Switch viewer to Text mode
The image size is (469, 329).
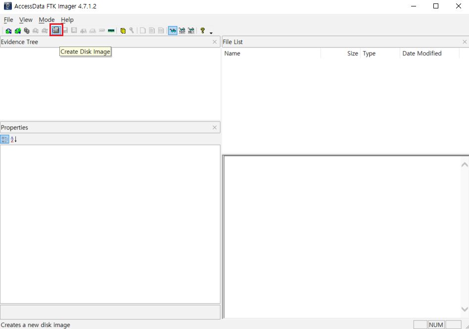pos(182,31)
